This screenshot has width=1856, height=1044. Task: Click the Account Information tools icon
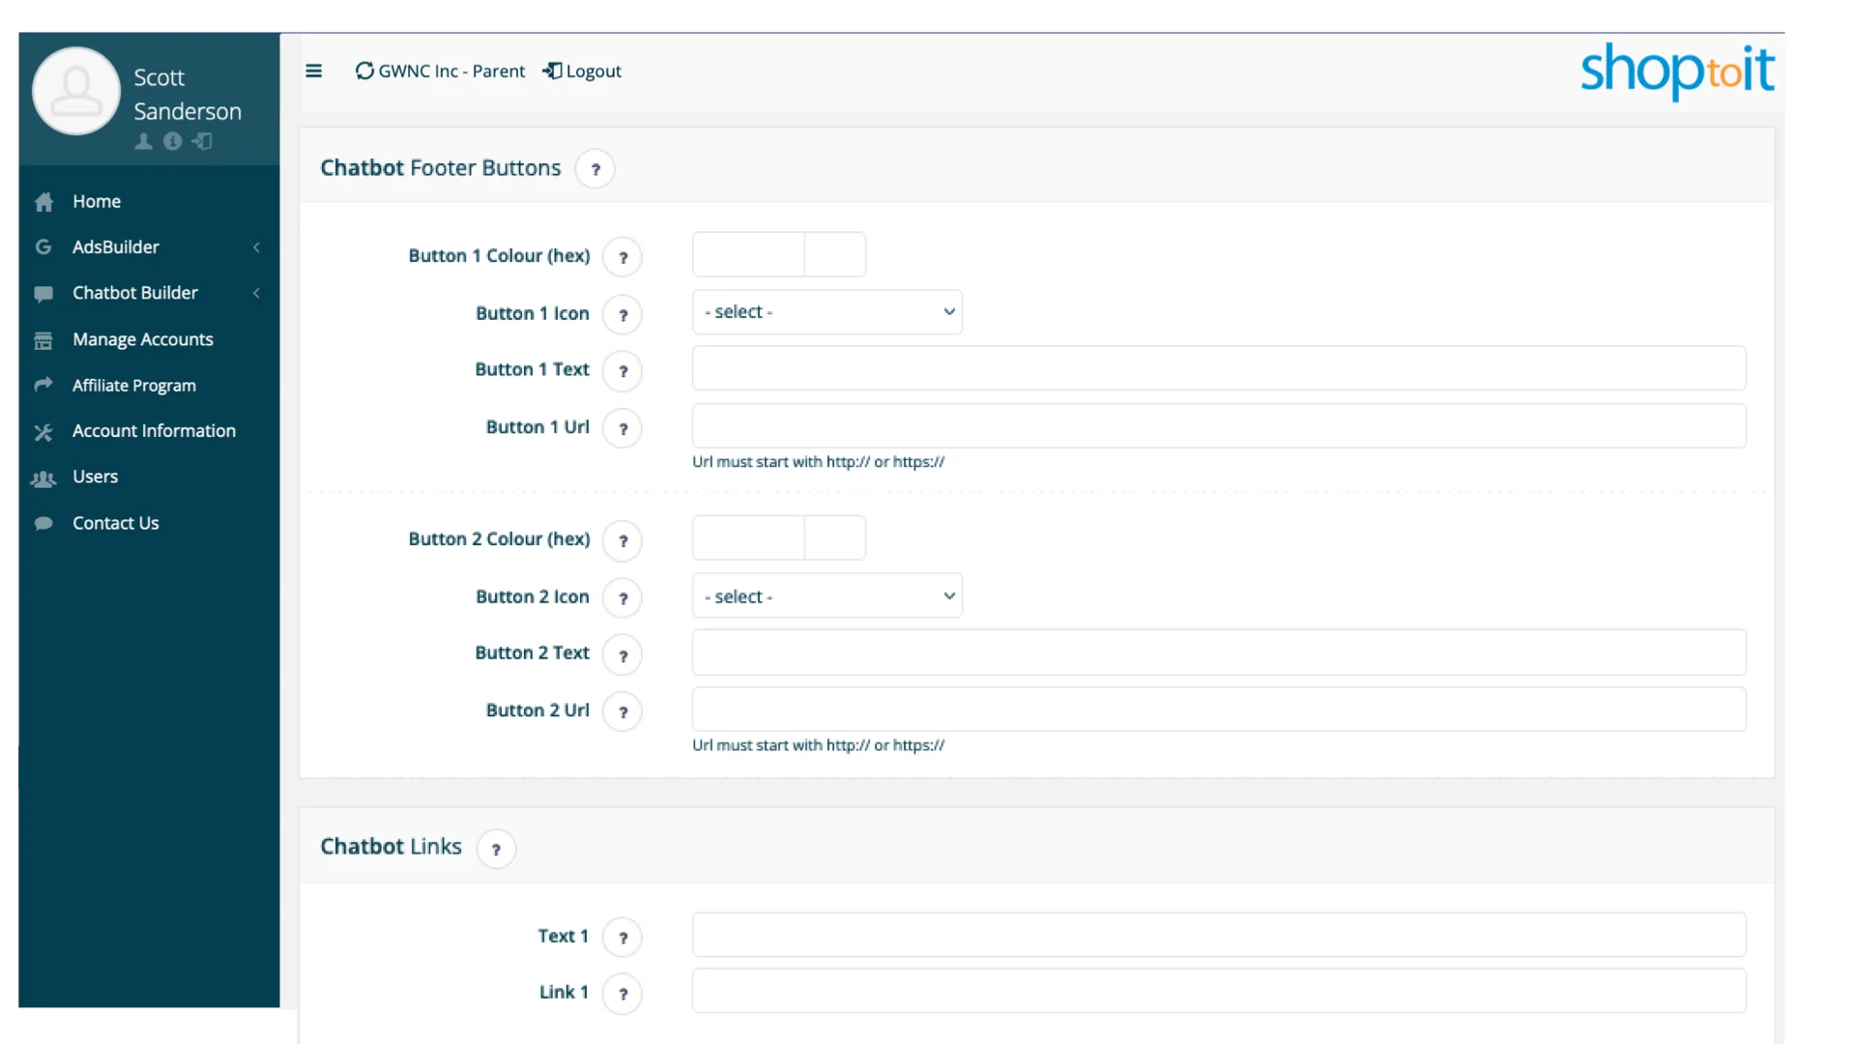pos(43,431)
